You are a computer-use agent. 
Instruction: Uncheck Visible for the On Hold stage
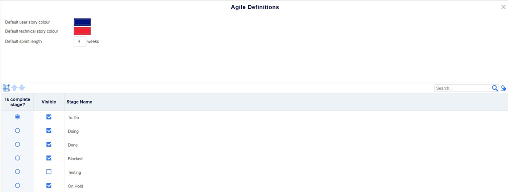[x=49, y=186]
